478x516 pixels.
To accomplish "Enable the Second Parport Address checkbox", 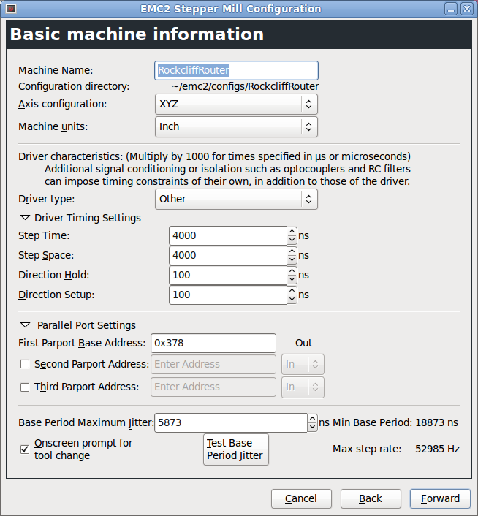I will click(25, 364).
